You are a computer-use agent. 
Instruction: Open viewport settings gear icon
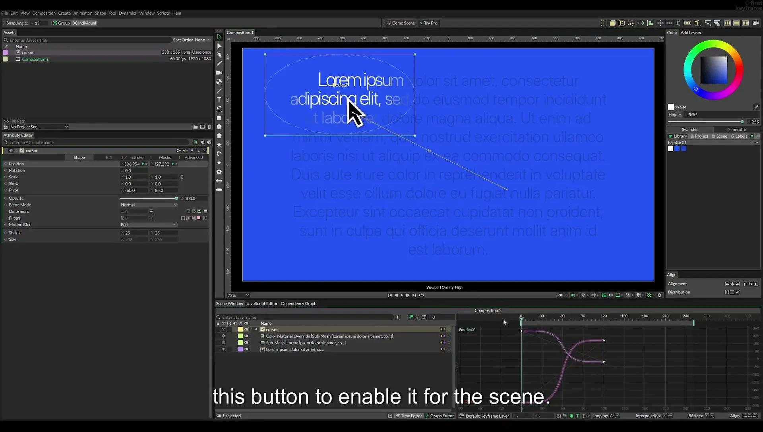(x=660, y=295)
